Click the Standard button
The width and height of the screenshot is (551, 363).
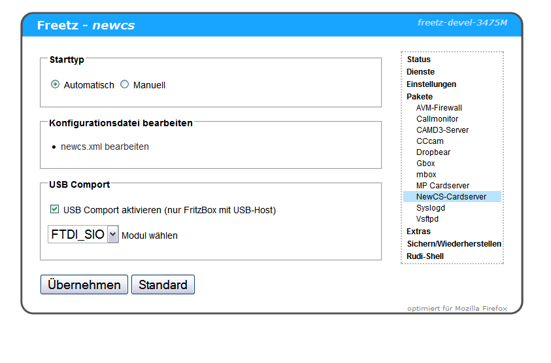163,285
